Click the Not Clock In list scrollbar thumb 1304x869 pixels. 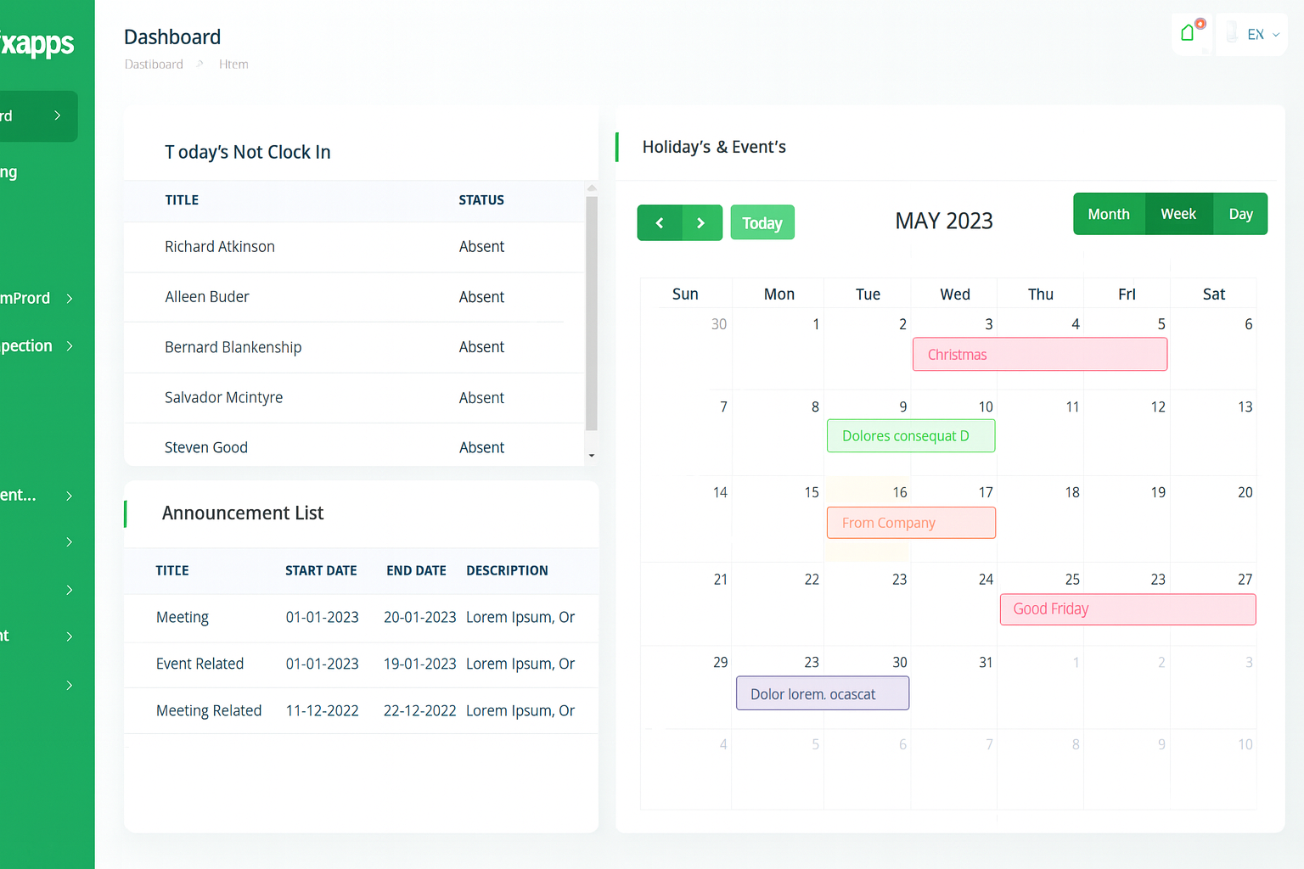(x=592, y=314)
